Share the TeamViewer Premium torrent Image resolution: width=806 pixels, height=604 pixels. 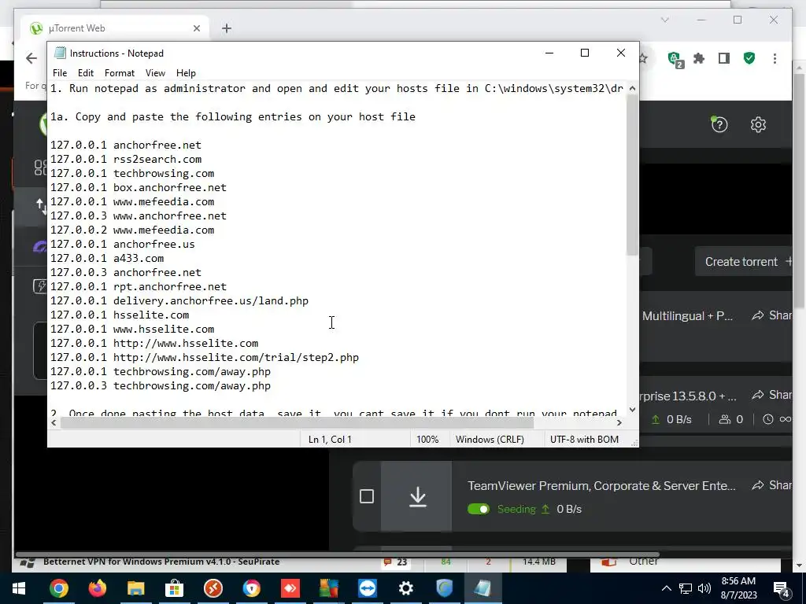click(x=772, y=485)
